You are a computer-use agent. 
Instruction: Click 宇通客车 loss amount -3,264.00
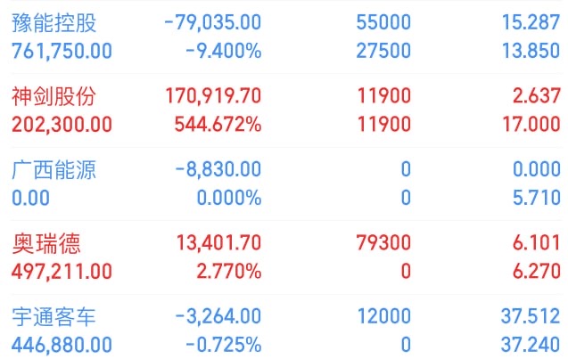[x=218, y=316]
